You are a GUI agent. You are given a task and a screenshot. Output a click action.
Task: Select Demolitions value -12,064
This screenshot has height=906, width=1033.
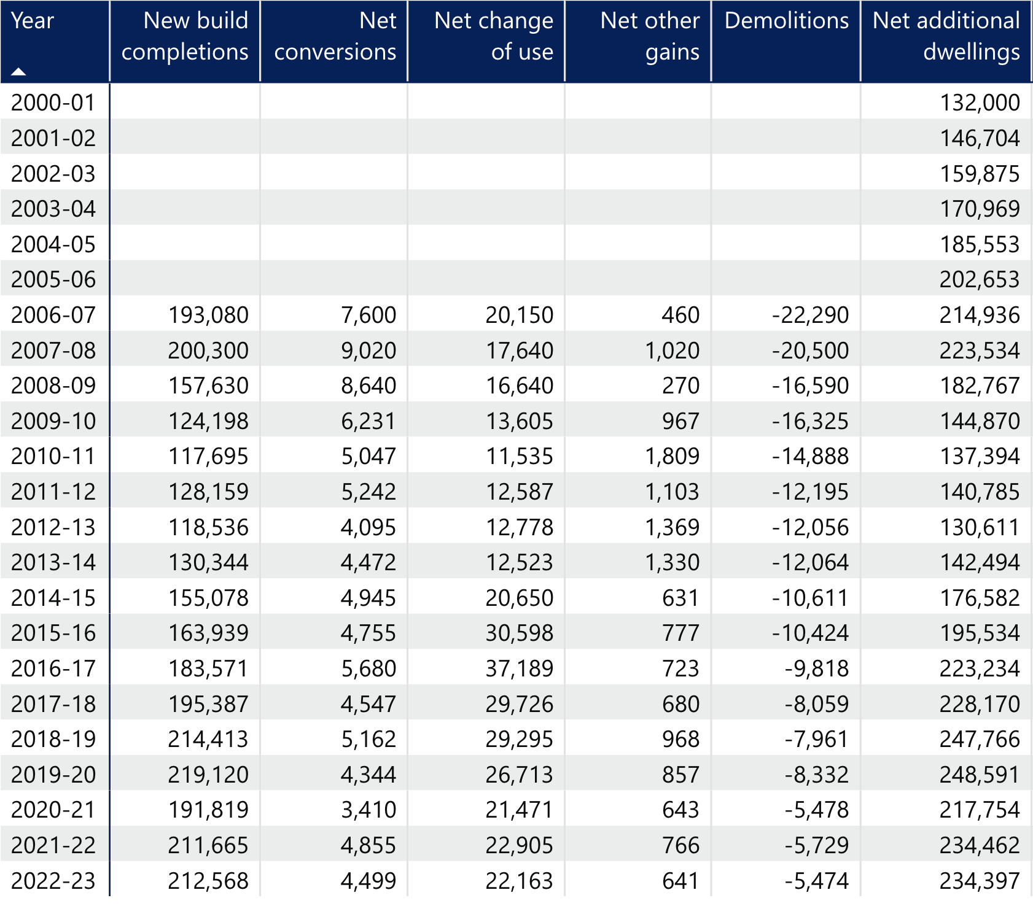pos(811,562)
